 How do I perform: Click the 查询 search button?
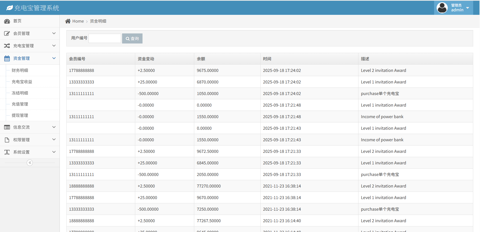point(132,38)
